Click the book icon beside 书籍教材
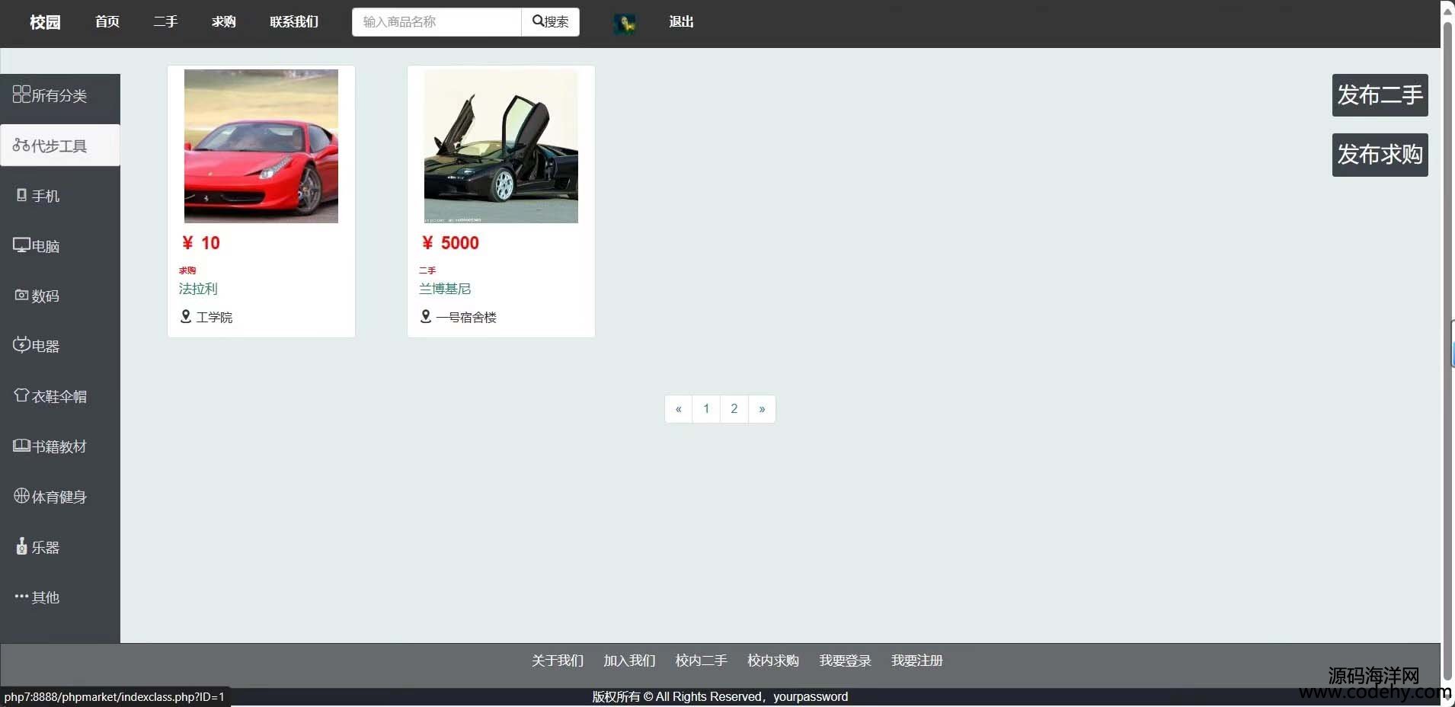 pyautogui.click(x=21, y=446)
